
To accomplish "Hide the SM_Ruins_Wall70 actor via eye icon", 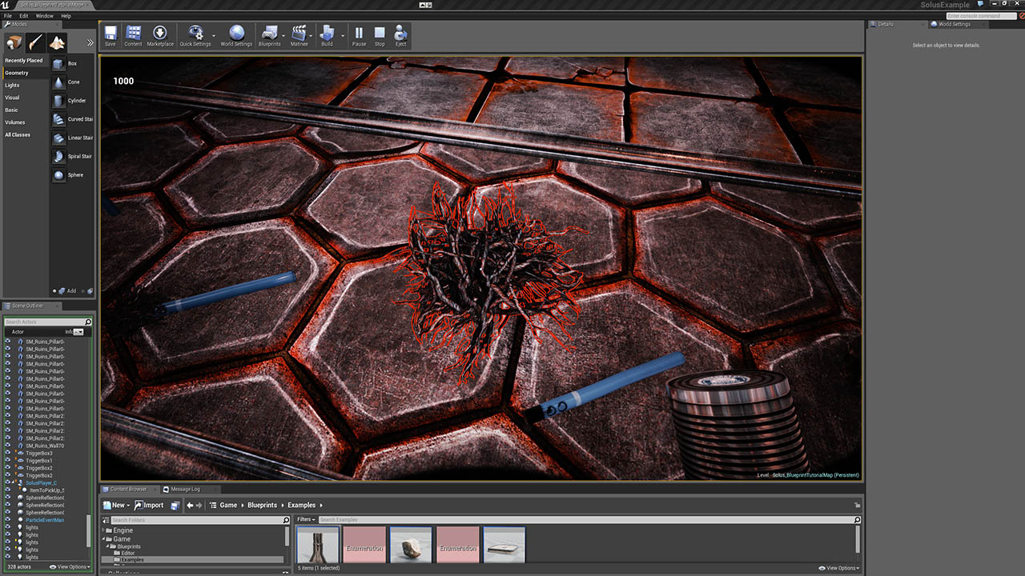I will 9,446.
